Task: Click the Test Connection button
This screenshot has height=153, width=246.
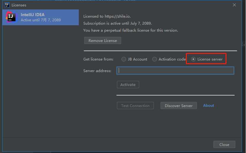Action: (135, 106)
